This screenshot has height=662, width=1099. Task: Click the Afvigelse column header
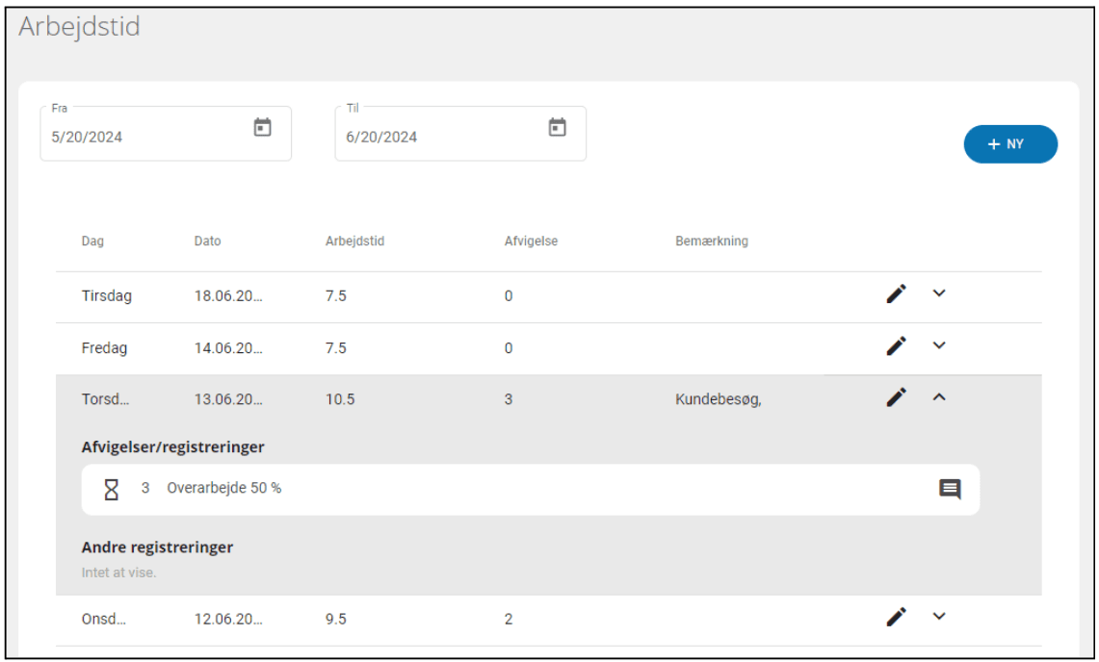click(531, 242)
